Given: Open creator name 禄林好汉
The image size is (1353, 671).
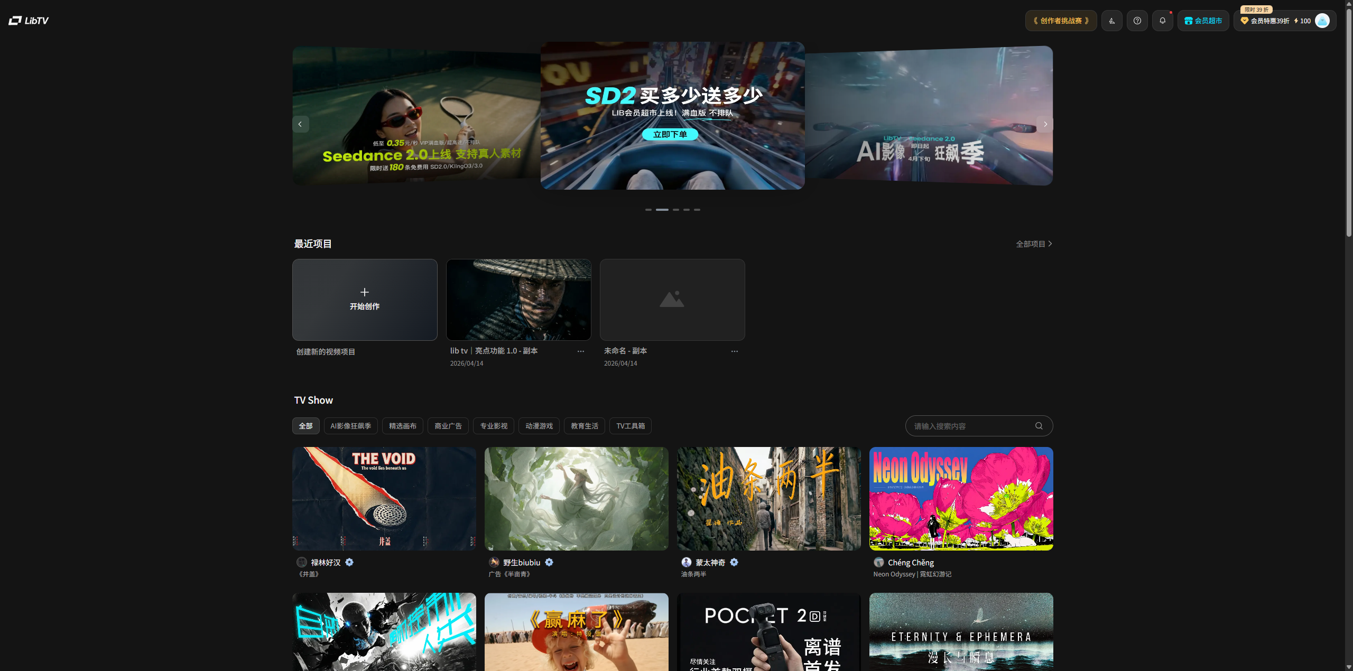Looking at the screenshot, I should point(326,563).
